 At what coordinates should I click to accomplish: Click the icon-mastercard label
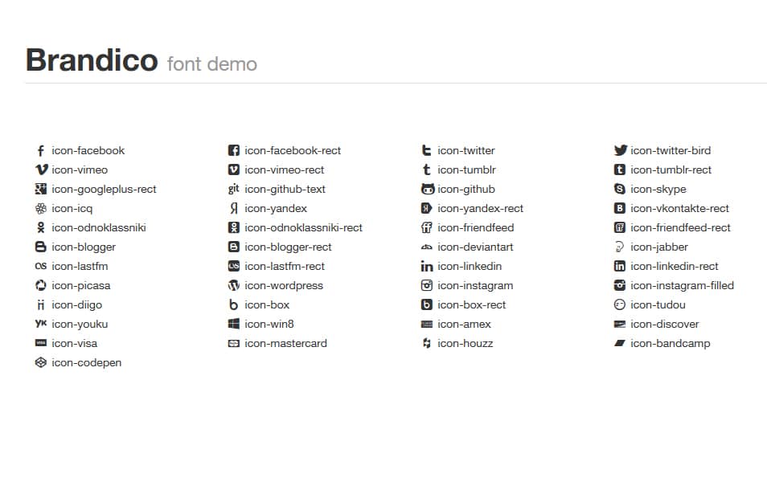[x=285, y=344]
